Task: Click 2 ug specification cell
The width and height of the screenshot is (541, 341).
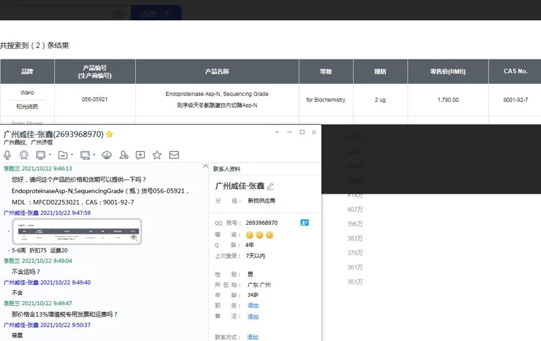Action: pos(380,99)
